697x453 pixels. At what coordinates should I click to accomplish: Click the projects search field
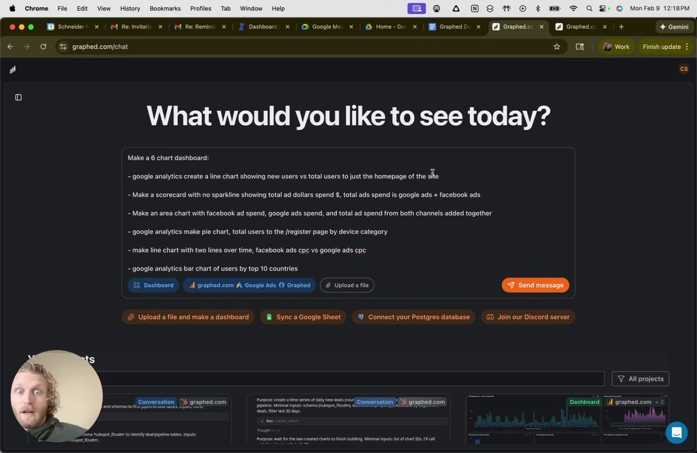tap(316, 379)
